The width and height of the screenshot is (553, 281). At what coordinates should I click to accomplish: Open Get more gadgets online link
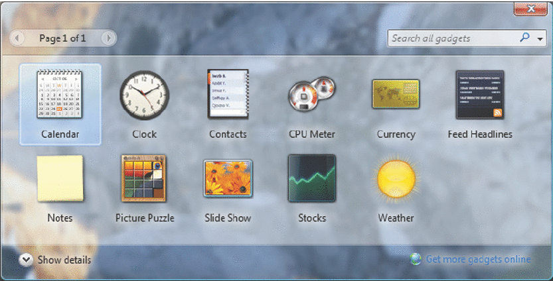click(x=478, y=259)
